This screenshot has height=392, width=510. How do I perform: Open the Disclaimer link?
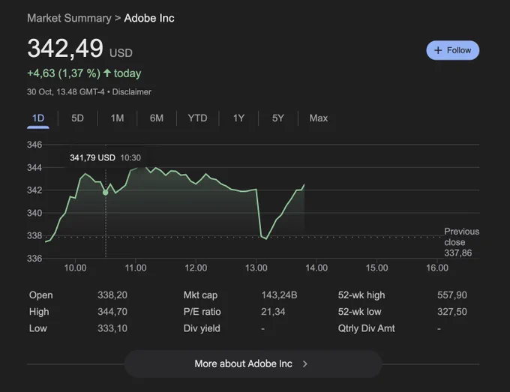pyautogui.click(x=132, y=92)
